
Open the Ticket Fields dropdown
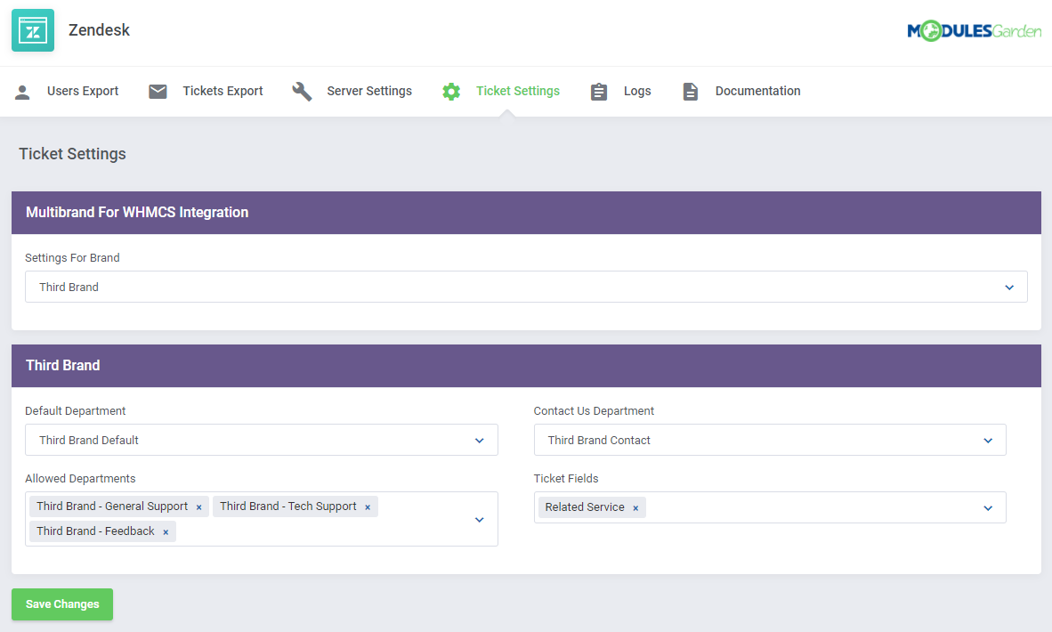[988, 506]
